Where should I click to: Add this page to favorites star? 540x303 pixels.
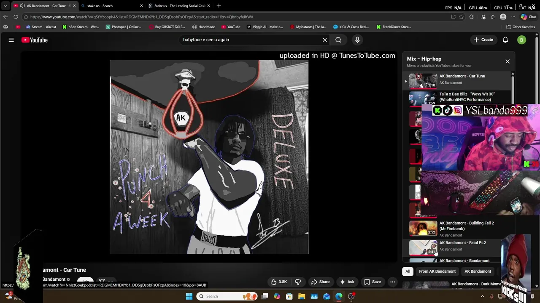(x=462, y=17)
